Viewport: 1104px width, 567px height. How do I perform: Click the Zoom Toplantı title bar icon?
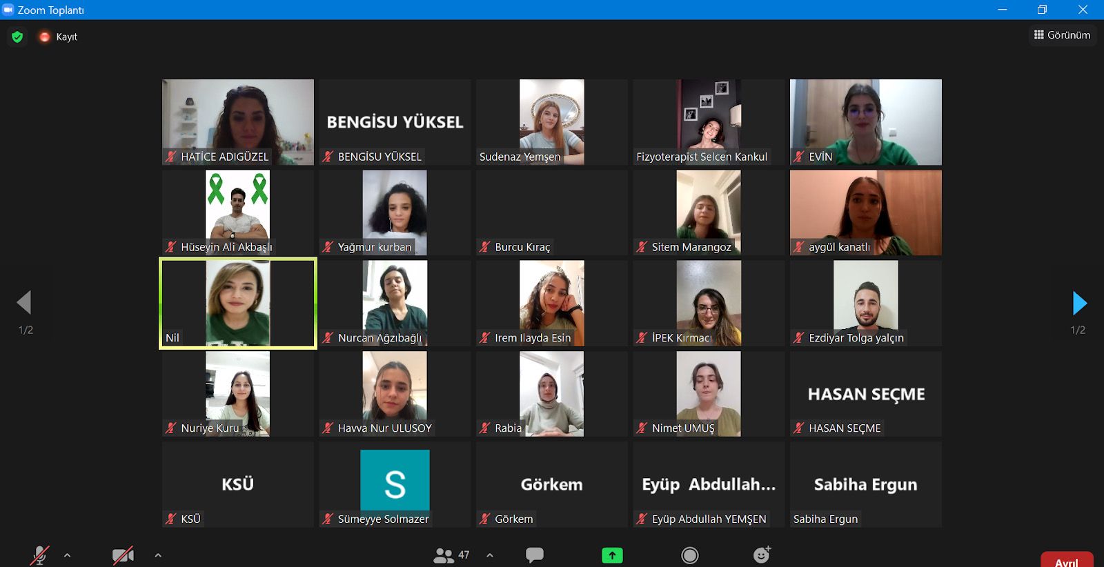click(x=8, y=10)
